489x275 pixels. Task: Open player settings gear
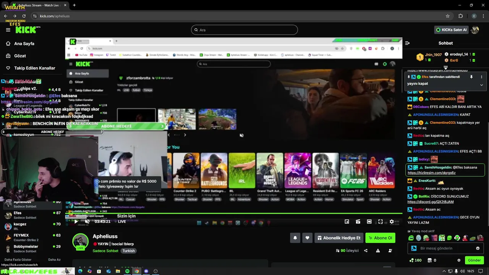392,222
